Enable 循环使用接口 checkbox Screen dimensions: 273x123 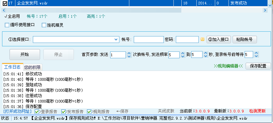point(7,25)
